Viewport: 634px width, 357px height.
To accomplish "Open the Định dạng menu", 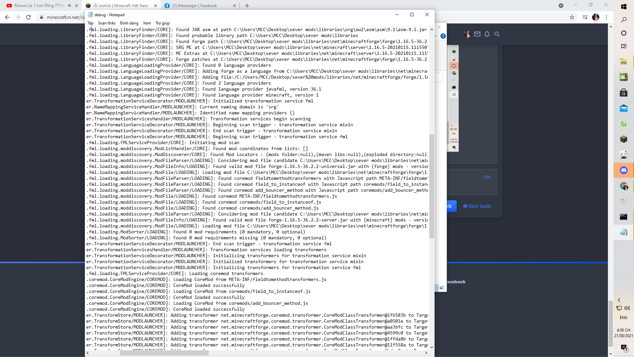I will tap(129, 23).
